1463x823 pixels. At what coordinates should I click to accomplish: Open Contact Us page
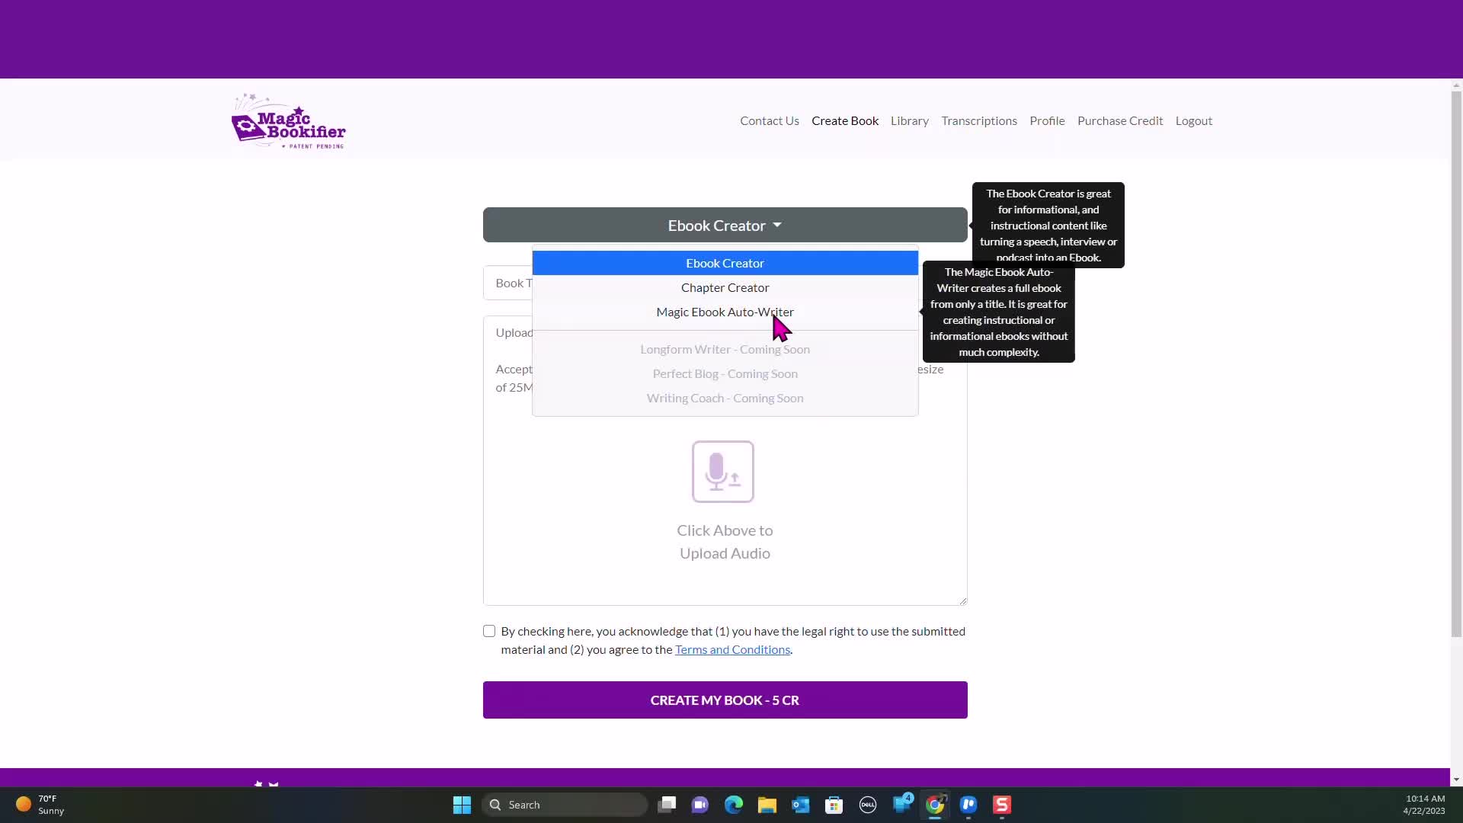770,120
